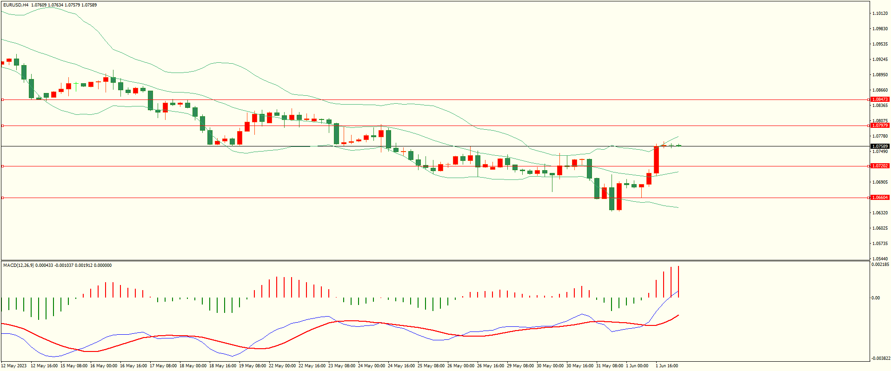Click the 1.08660 price axis label
Image resolution: width=891 pixels, height=371 pixels.
point(880,90)
